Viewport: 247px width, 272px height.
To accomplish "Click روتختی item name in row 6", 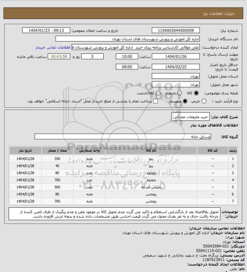I will coord(151,194).
